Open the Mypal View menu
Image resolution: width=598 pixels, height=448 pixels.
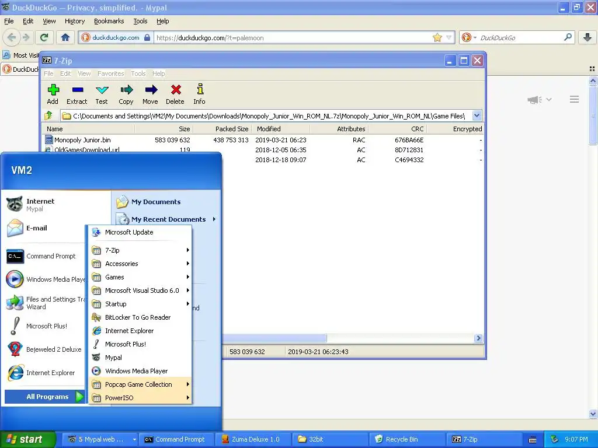pos(49,21)
